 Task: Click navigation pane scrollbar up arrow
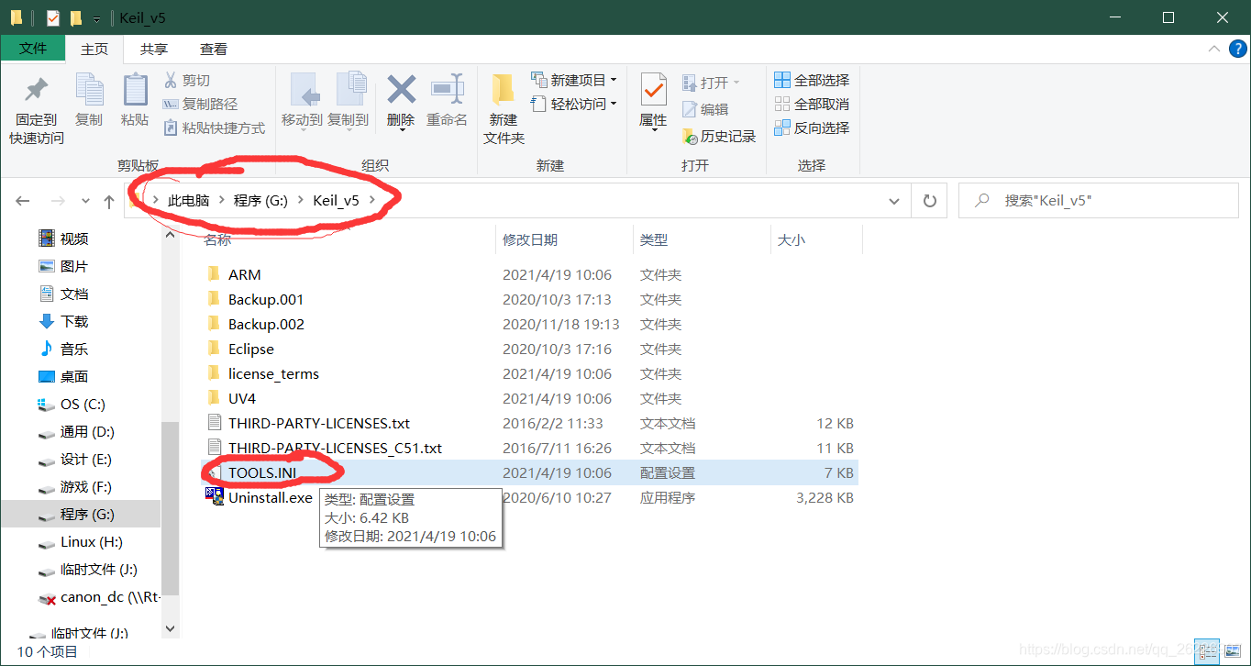170,235
